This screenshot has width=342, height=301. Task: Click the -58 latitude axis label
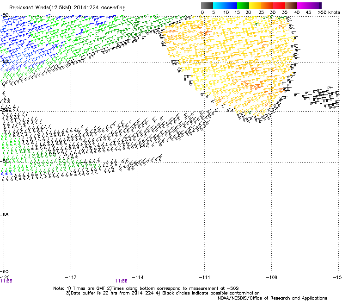(x=5, y=215)
